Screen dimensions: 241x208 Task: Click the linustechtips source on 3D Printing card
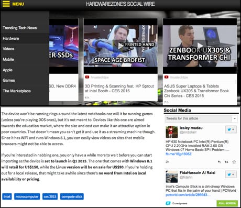coord(100,77)
